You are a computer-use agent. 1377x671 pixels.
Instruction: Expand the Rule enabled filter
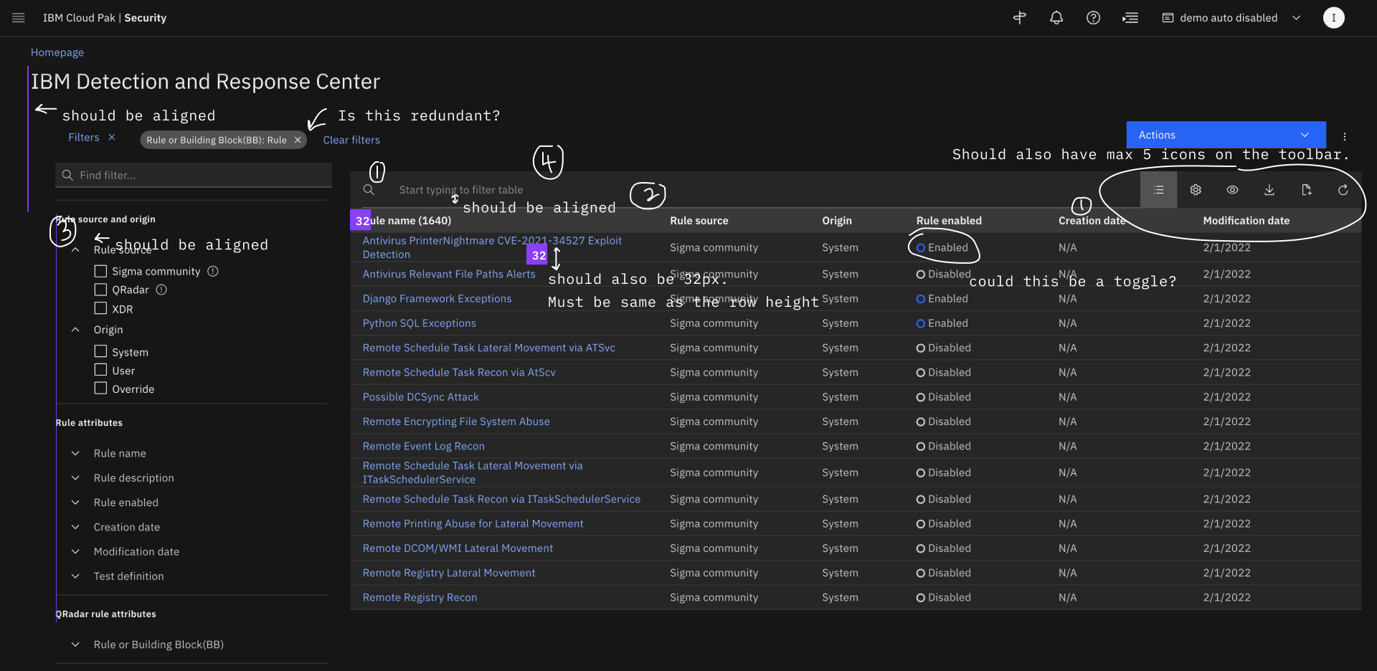pos(75,503)
